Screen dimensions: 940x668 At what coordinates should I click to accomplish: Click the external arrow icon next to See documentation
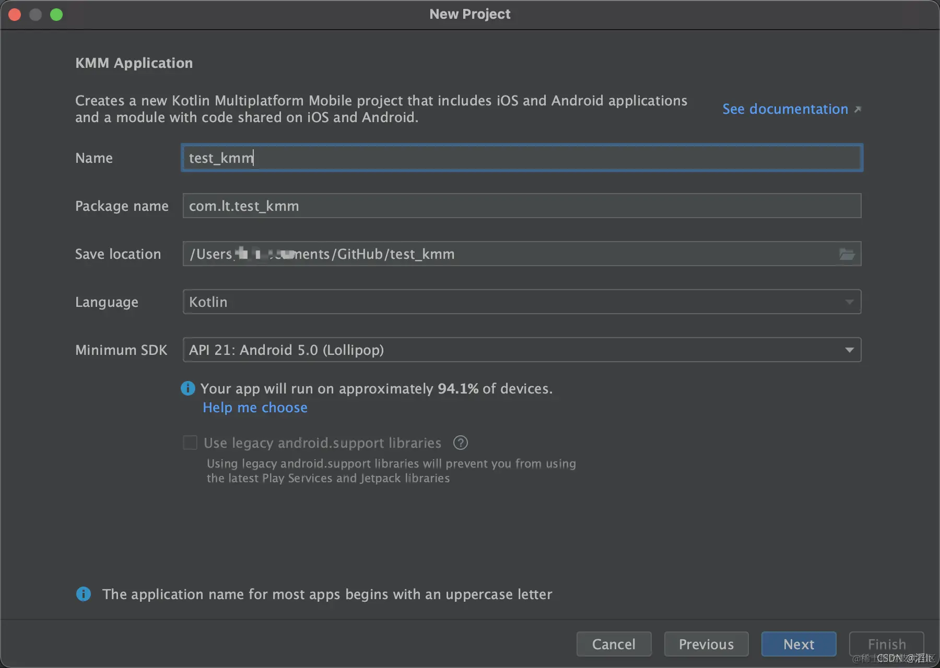[857, 110]
